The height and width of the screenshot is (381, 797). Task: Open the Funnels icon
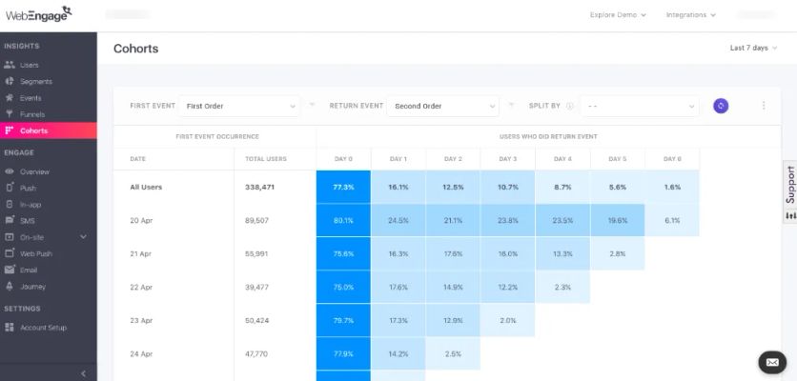pyautogui.click(x=10, y=114)
